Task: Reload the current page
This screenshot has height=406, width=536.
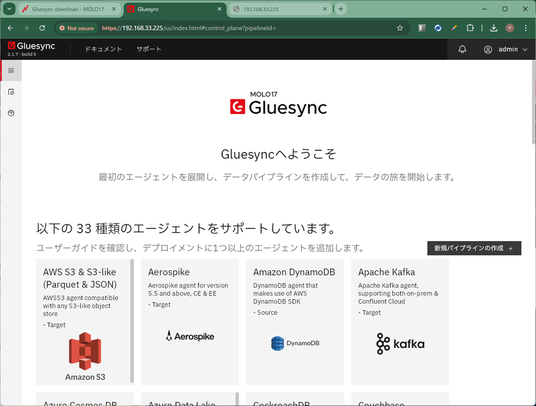Action: (42, 28)
